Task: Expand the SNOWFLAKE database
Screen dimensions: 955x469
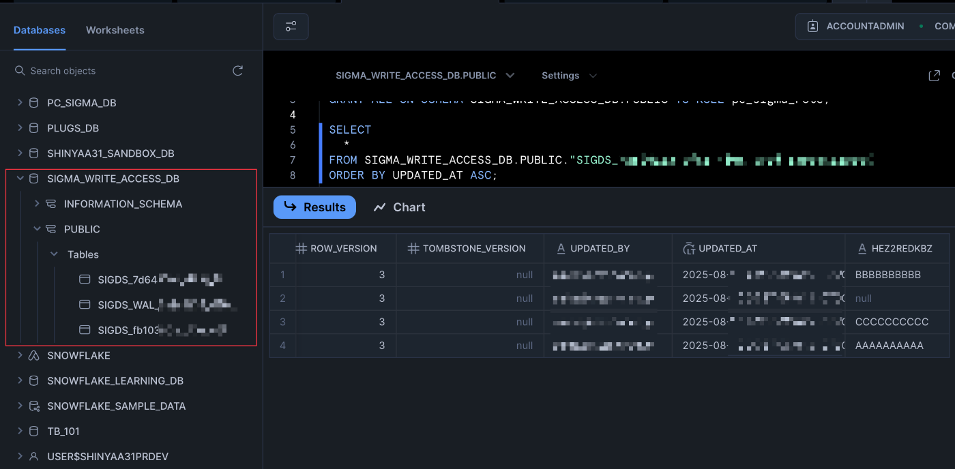Action: [x=20, y=356]
